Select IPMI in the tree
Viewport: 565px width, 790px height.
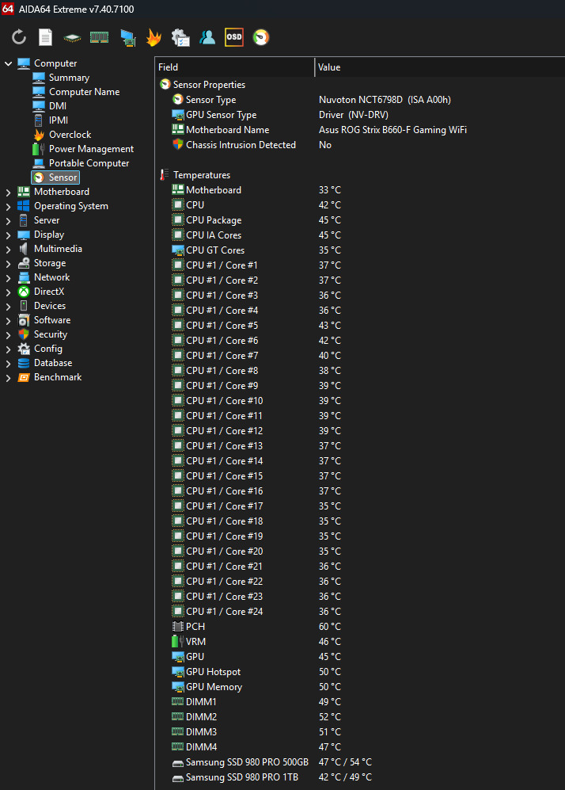tap(59, 120)
